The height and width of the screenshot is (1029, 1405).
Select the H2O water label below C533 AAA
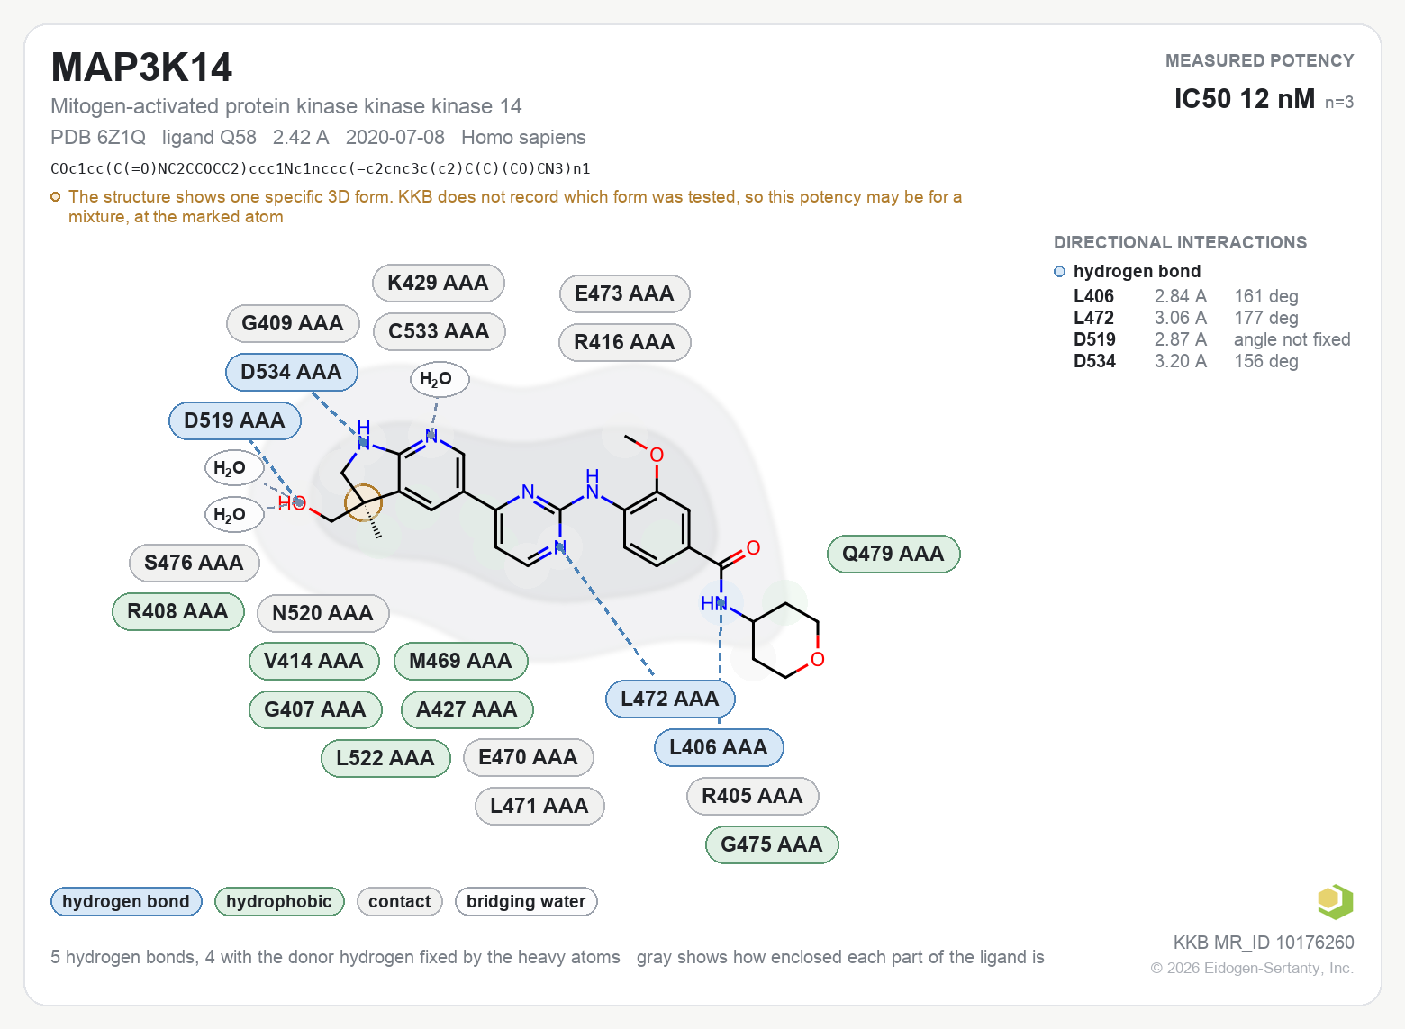tap(440, 379)
